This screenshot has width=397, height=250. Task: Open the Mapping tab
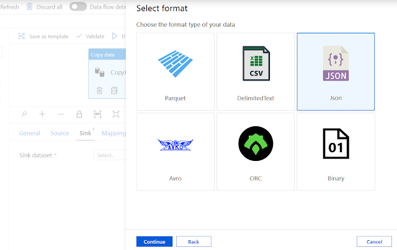tap(114, 133)
